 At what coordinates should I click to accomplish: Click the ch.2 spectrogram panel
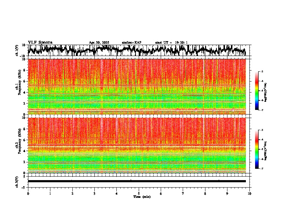click(137, 145)
